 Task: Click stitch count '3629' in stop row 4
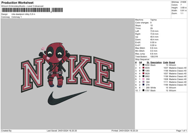pos(147,73)
